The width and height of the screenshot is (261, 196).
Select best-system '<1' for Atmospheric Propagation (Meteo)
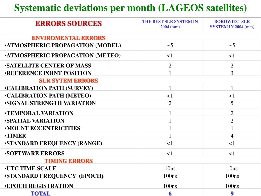170,56
